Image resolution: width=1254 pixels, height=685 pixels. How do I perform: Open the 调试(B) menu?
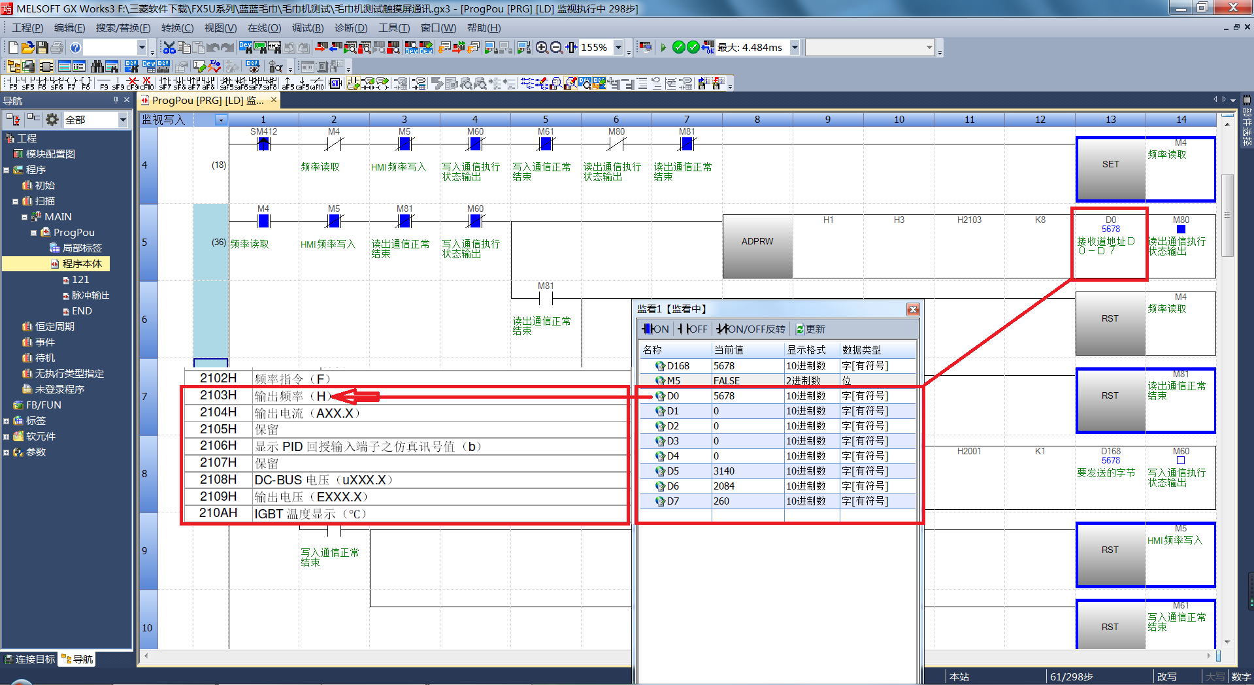click(x=308, y=28)
